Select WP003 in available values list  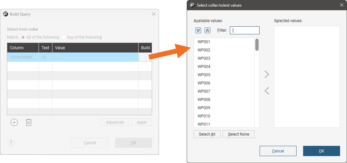(x=204, y=58)
